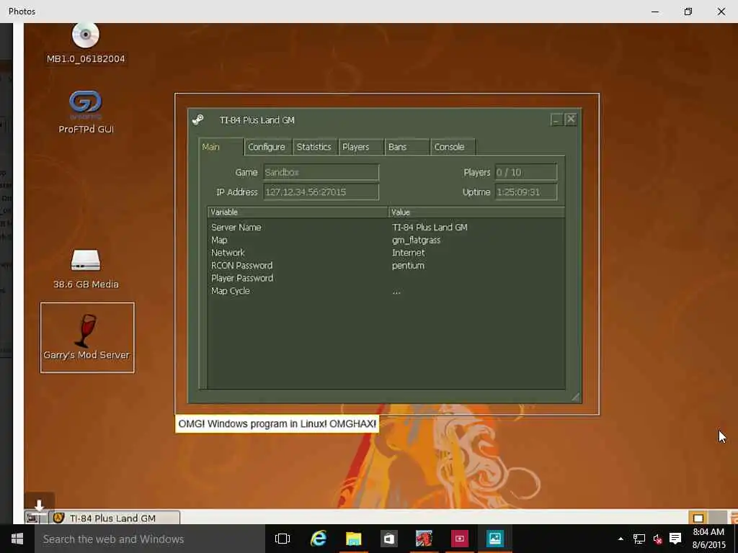Open the Store app from taskbar
738x553 pixels.
388,539
